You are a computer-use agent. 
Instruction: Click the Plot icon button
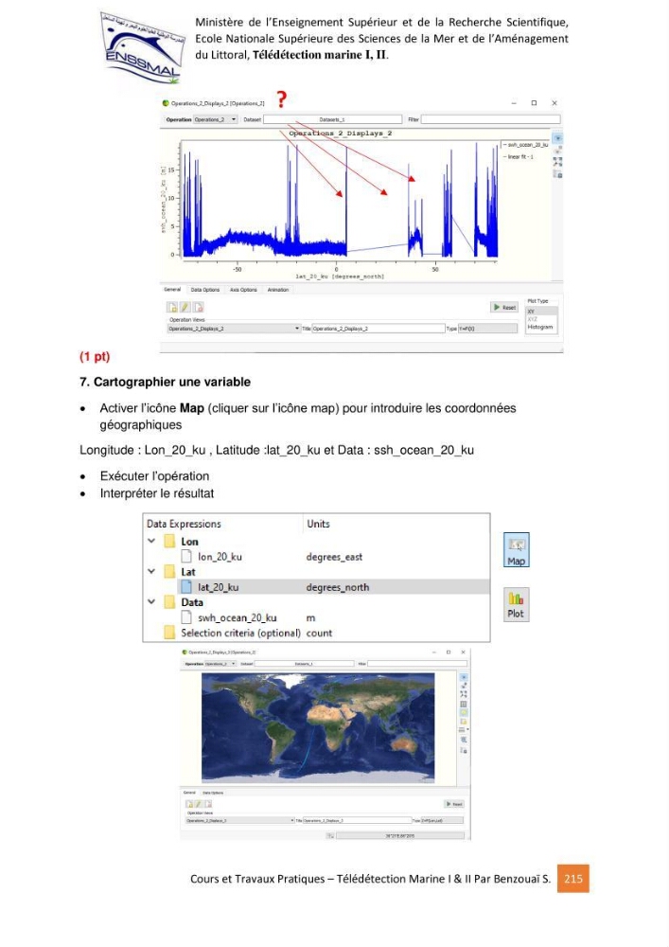pos(517,604)
